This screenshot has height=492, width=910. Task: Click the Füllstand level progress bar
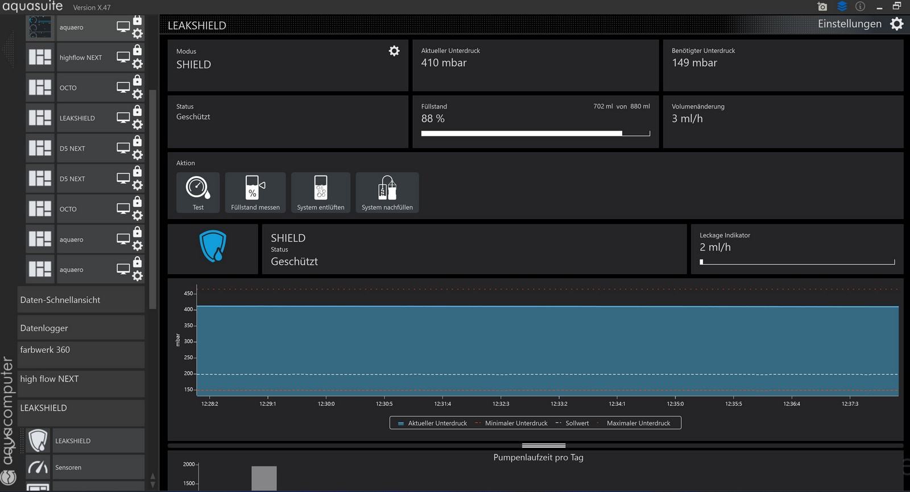535,134
